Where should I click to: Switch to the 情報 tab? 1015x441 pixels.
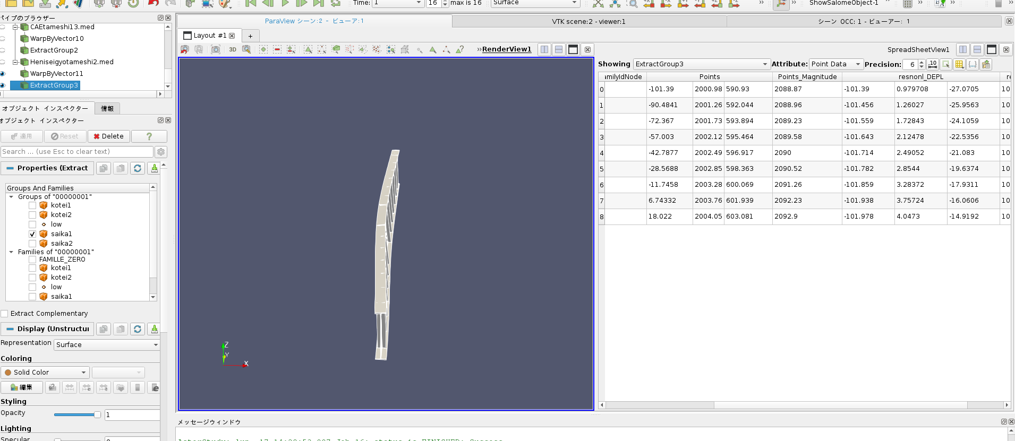107,109
